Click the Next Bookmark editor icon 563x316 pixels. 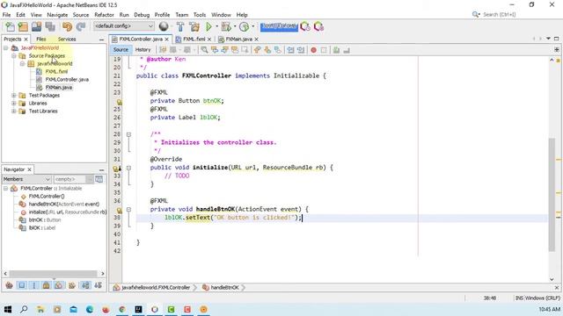click(x=267, y=50)
